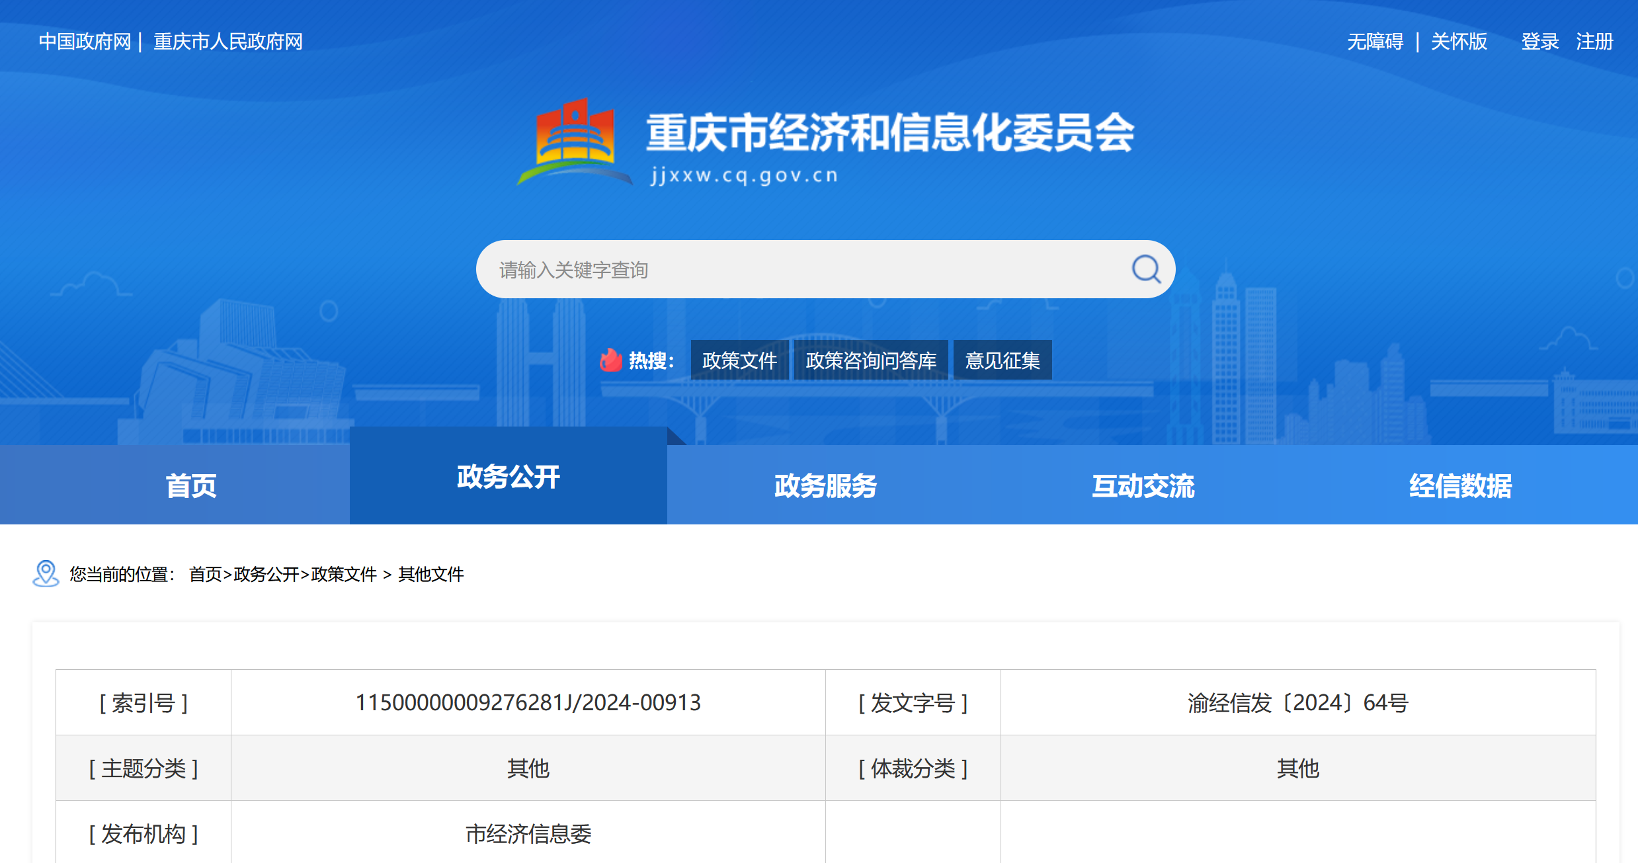Click 政策文件 in the breadcrumb
This screenshot has width=1638, height=863.
coord(344,574)
